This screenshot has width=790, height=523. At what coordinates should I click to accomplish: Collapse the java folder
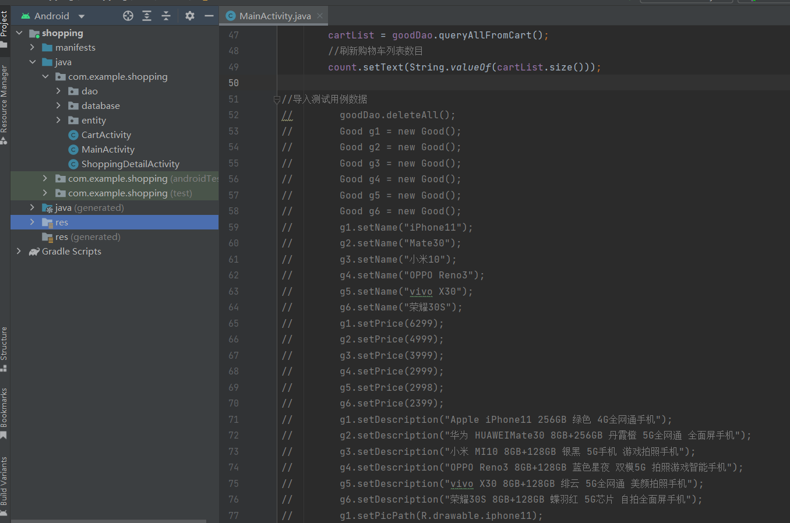point(33,62)
